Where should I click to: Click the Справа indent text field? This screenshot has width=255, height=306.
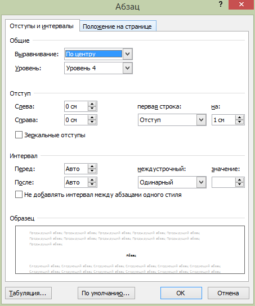coord(77,120)
